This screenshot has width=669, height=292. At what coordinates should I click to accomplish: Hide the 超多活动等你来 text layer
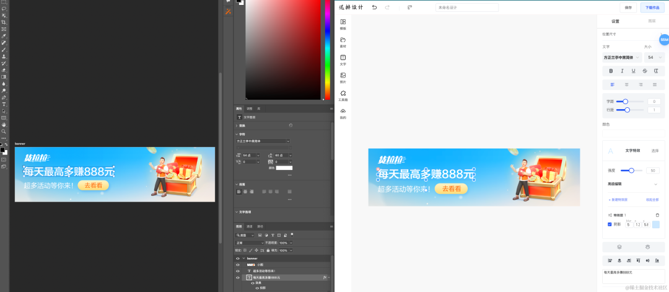[238, 271]
